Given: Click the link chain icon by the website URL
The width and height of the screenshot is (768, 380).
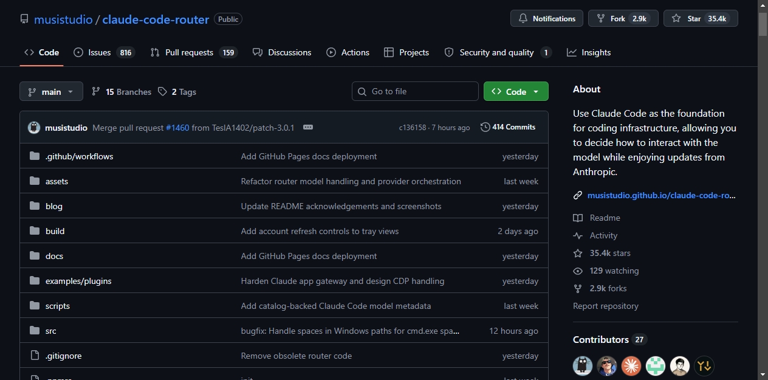Looking at the screenshot, I should (x=578, y=196).
